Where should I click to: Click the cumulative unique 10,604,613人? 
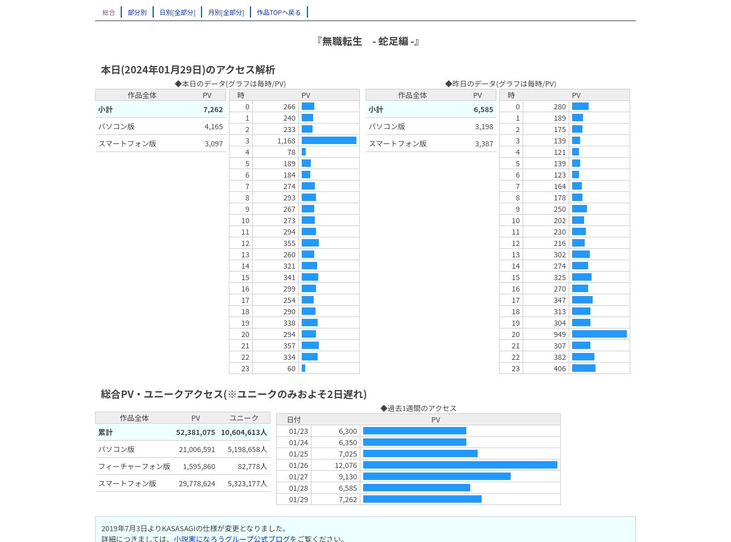(244, 432)
